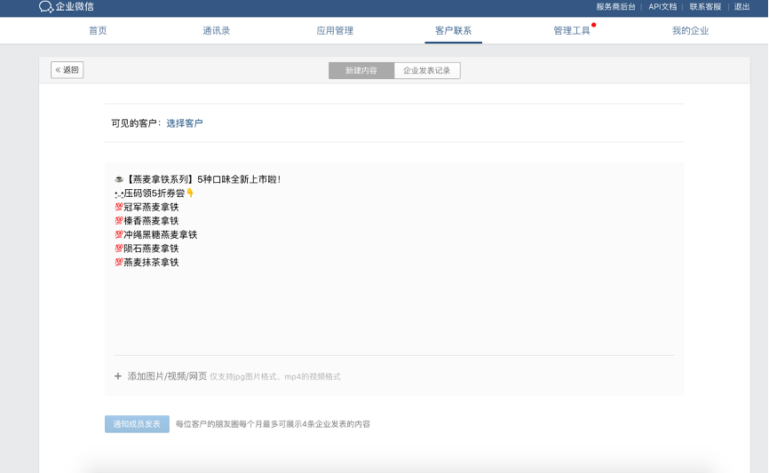Open the 我的企业 tab
This screenshot has height=473, width=769.
(690, 30)
